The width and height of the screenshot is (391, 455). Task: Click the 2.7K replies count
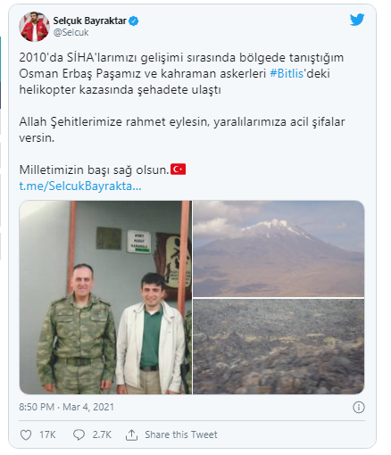[102, 434]
